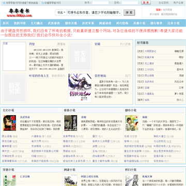The height and width of the screenshot is (186, 186).
Task: Click the 修真小说 section cover thumbnail
Action: click(x=71, y=123)
